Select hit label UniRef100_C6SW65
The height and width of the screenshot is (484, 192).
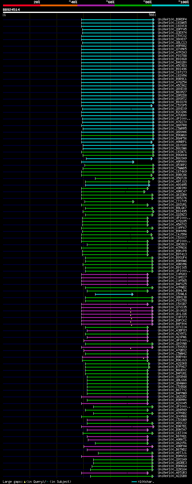pos(172,23)
